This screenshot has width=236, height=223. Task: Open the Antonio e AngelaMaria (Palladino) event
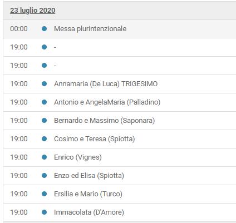[107, 102]
